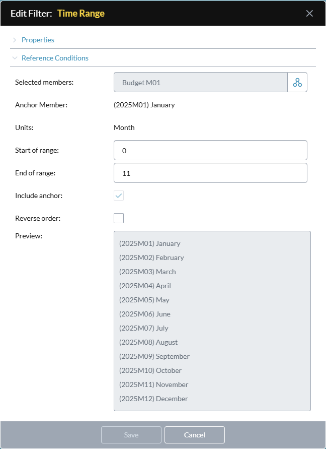
Task: Open the Properties section header
Action: (38, 40)
